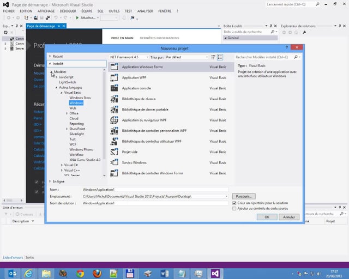Switch templates to small icons view
This screenshot has width=349, height=279.
click(213, 57)
